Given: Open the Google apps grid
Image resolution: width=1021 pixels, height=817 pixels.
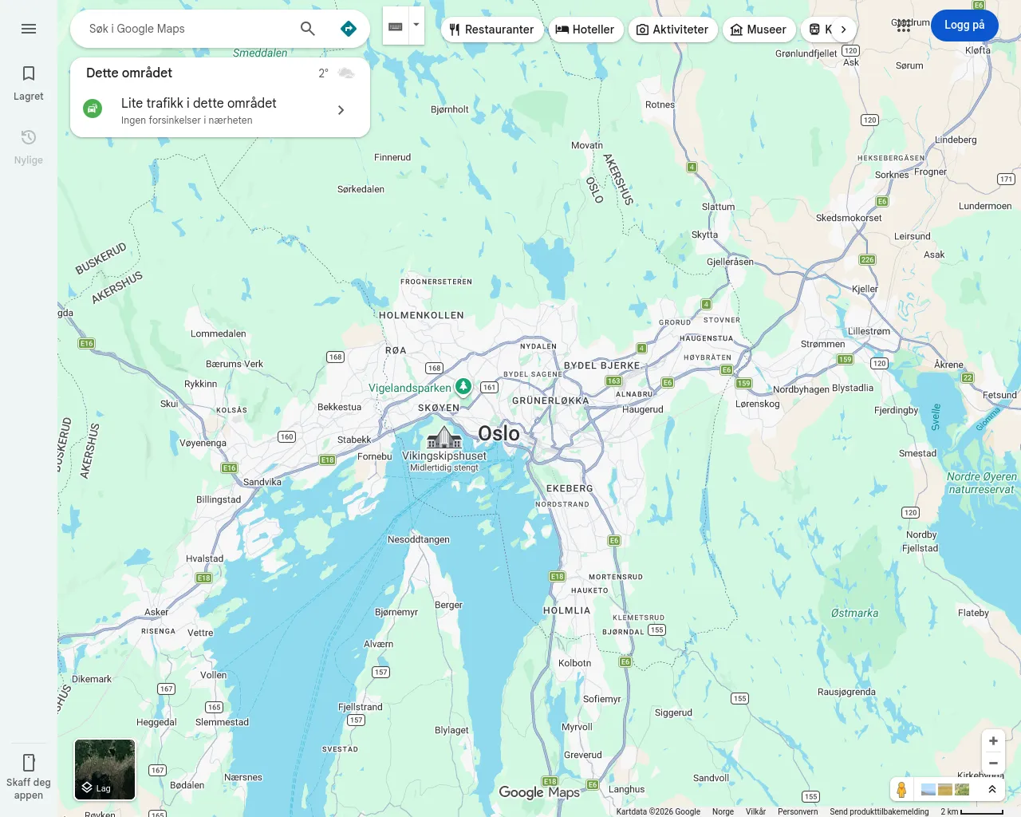Looking at the screenshot, I should click(904, 26).
